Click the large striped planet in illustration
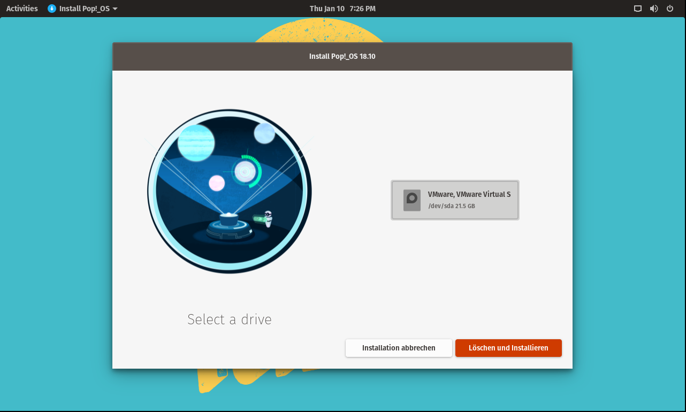The width and height of the screenshot is (686, 412). coord(196,142)
